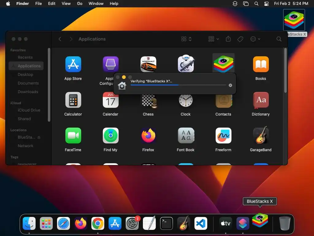The width and height of the screenshot is (314, 236).
Task: Select the Asphalt 9 game icon
Action: [148, 64]
